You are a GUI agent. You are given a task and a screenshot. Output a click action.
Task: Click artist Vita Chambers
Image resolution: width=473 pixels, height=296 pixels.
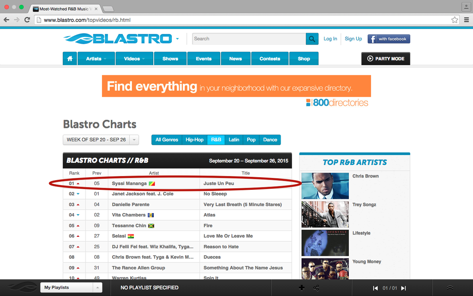[x=128, y=215]
